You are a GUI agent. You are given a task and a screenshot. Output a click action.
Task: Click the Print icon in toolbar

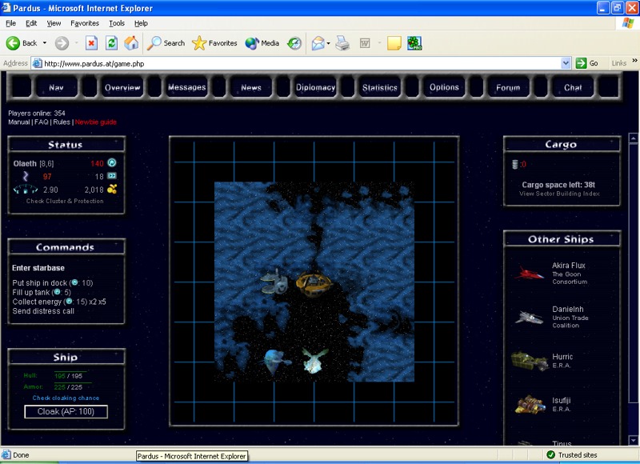[342, 43]
